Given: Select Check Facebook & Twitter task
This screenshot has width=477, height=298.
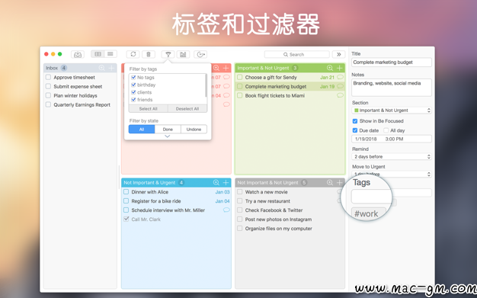Looking at the screenshot, I should click(274, 210).
